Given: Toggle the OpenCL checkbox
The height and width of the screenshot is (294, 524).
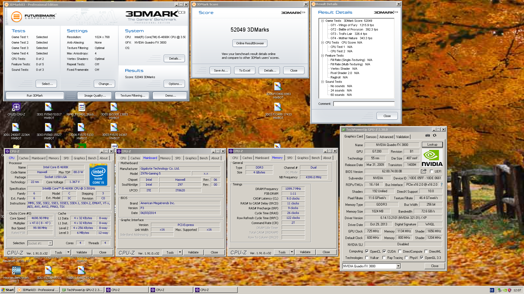Looking at the screenshot, I should pyautogui.click(x=367, y=251).
